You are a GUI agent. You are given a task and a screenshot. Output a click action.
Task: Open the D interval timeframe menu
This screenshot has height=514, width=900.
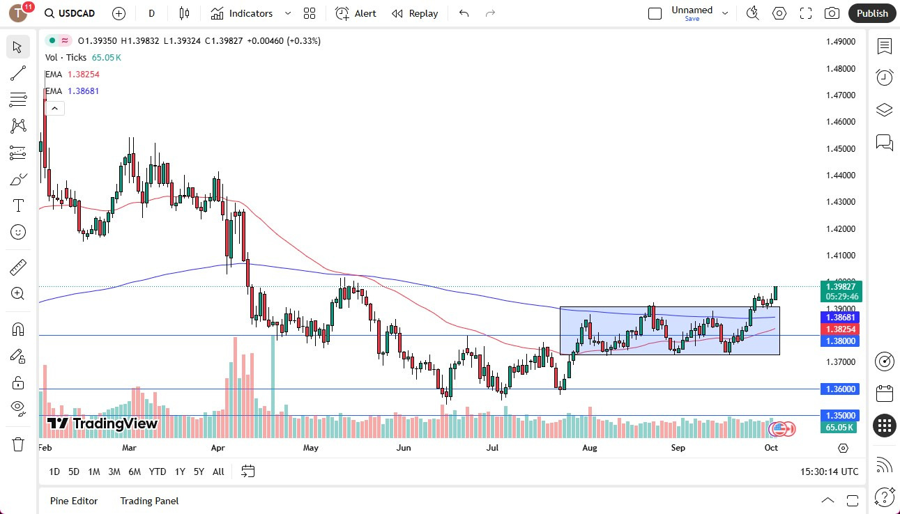[x=151, y=13]
